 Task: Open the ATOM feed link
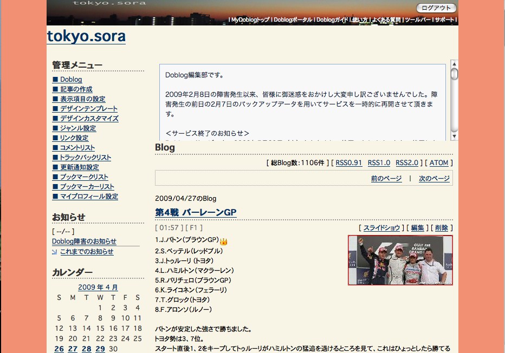coord(439,163)
